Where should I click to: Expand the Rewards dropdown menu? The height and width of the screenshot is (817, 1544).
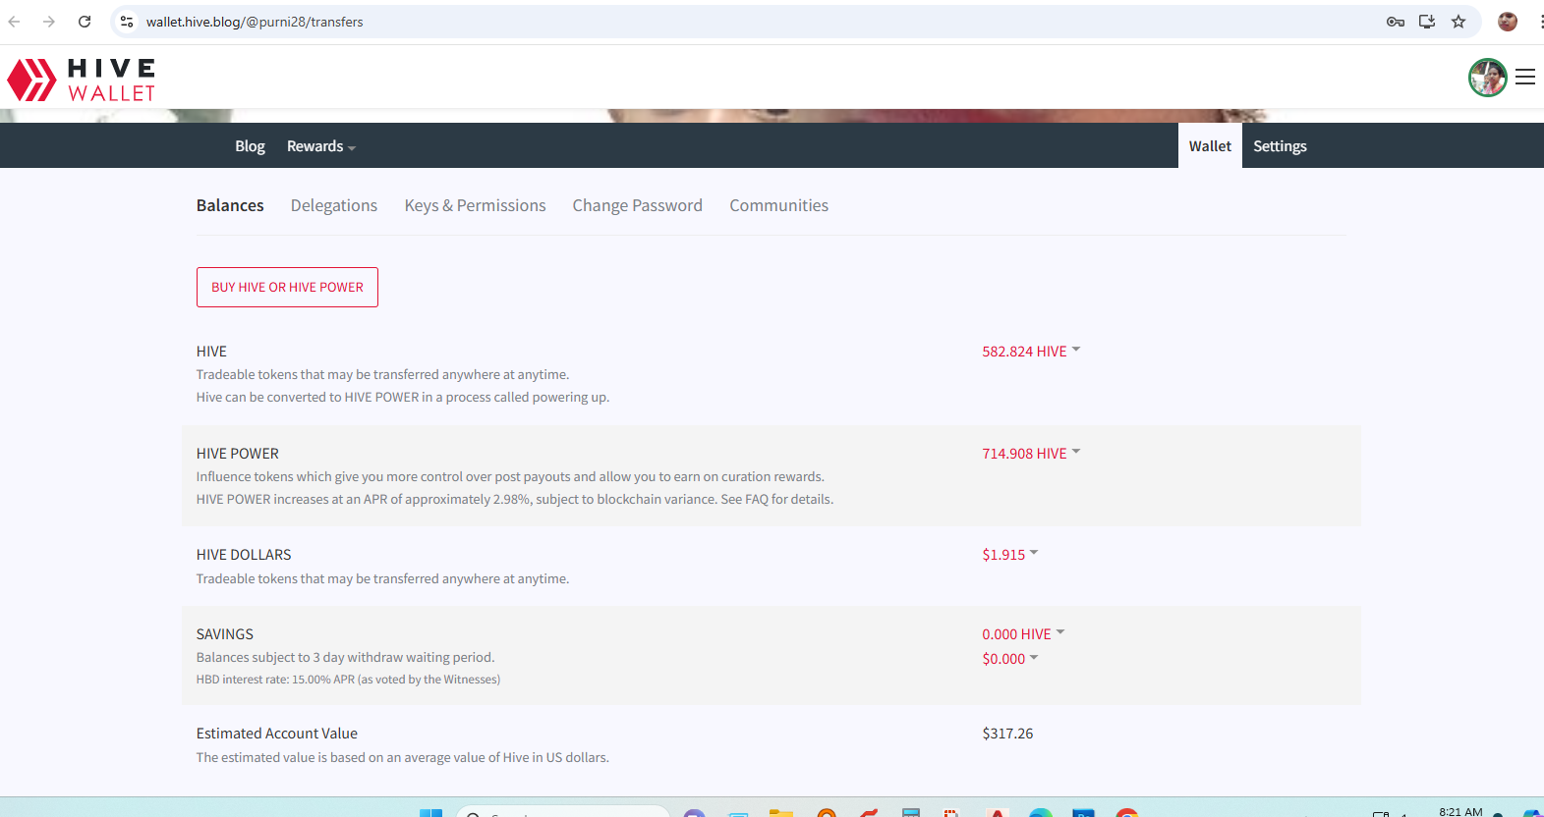(320, 146)
